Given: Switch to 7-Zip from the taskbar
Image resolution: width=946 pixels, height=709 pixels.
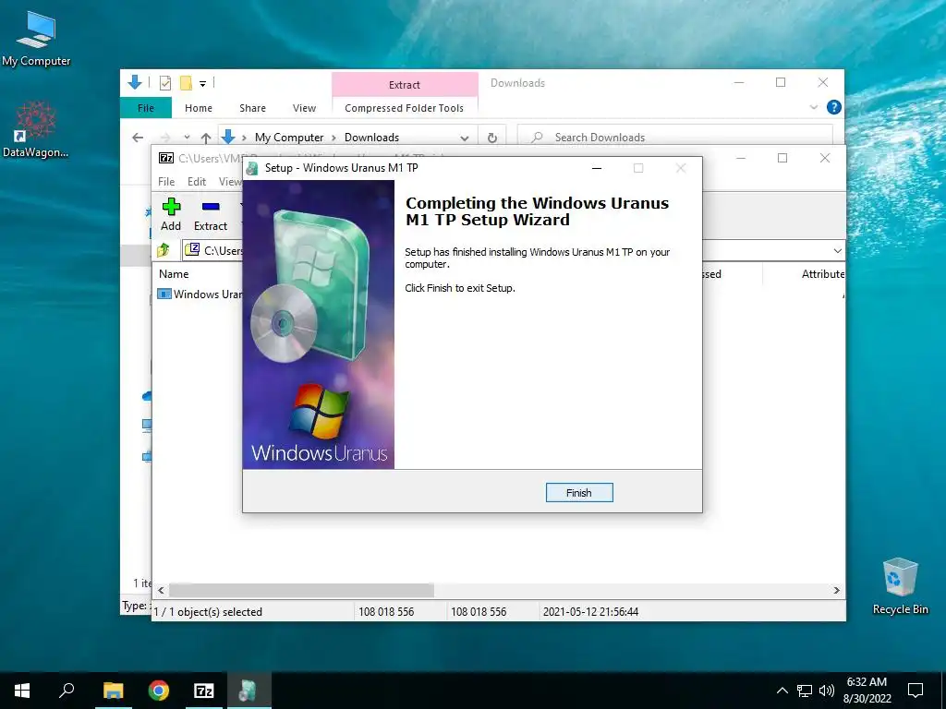Looking at the screenshot, I should [x=203, y=691].
